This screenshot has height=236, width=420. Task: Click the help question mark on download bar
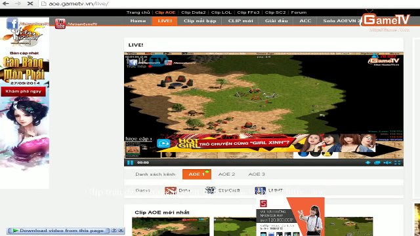[114, 230]
